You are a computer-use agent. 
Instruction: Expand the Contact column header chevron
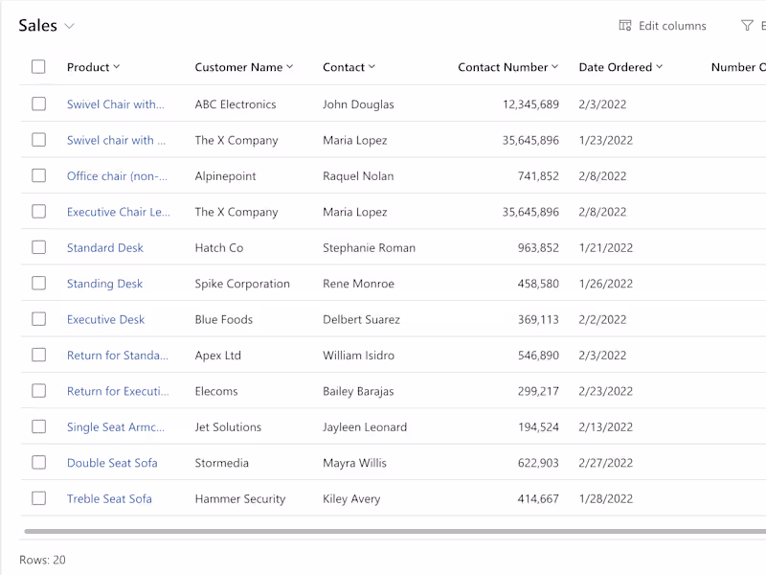[x=372, y=67]
